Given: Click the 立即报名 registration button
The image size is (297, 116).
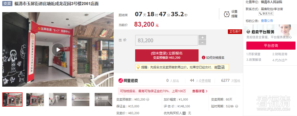Looking at the screenshot, I should point(167,55).
